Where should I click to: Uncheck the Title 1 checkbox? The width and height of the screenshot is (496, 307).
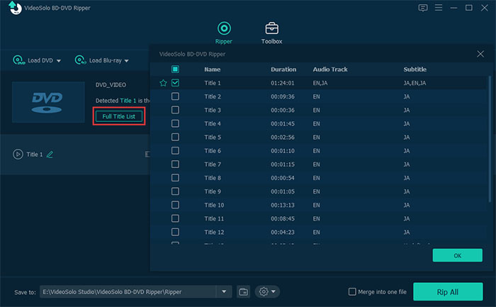click(x=175, y=83)
